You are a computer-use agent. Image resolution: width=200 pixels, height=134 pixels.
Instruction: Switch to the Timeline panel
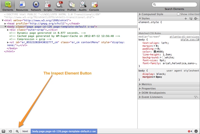pos(59,6)
